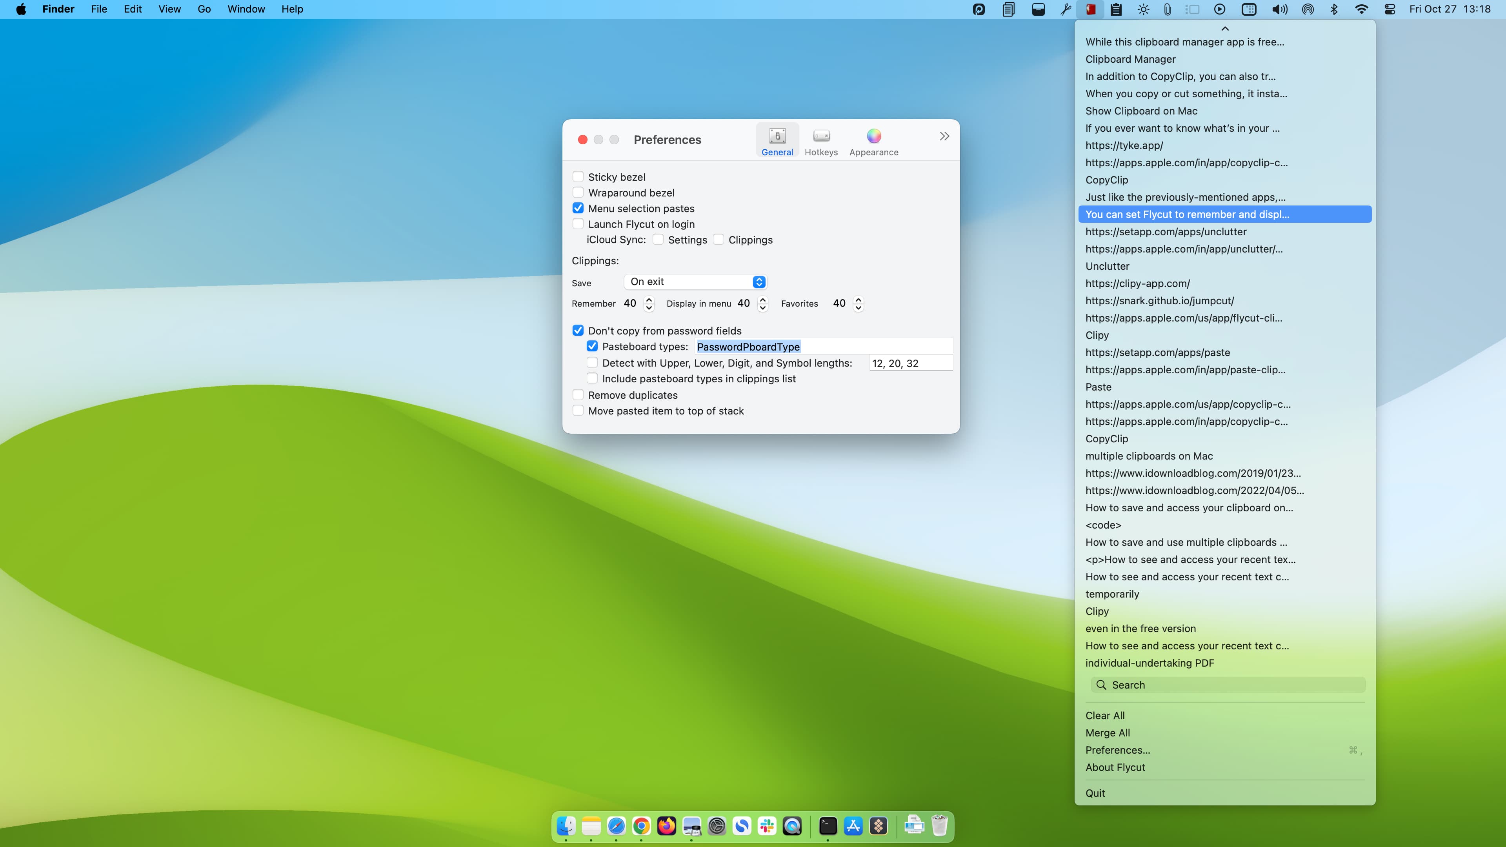This screenshot has height=847, width=1506.
Task: Enable the Sticky bezel checkbox
Action: (x=578, y=176)
